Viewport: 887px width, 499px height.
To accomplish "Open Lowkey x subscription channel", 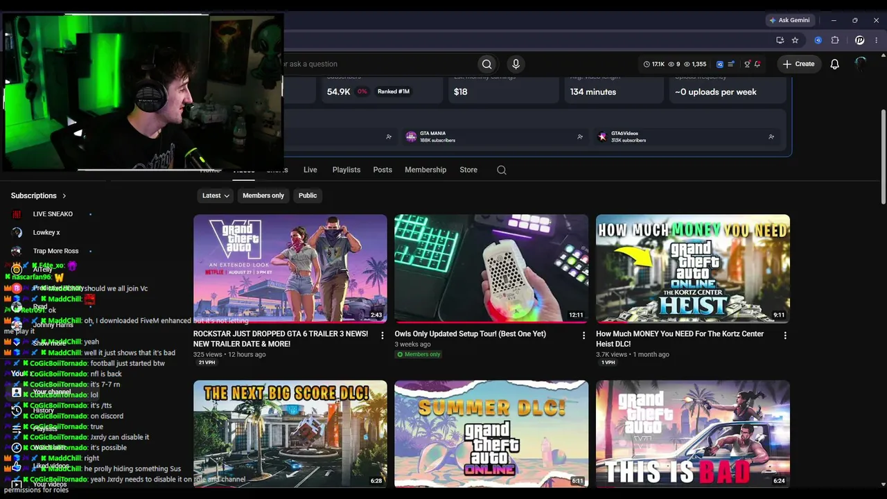I will click(x=46, y=232).
